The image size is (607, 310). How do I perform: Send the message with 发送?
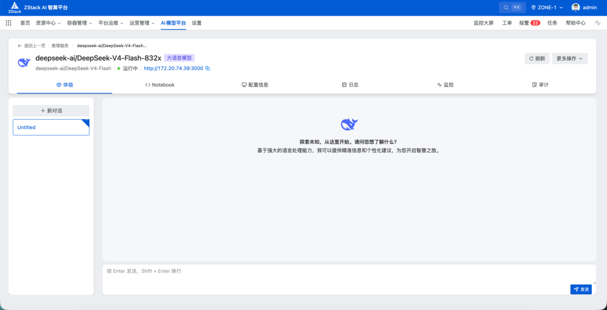click(x=581, y=289)
